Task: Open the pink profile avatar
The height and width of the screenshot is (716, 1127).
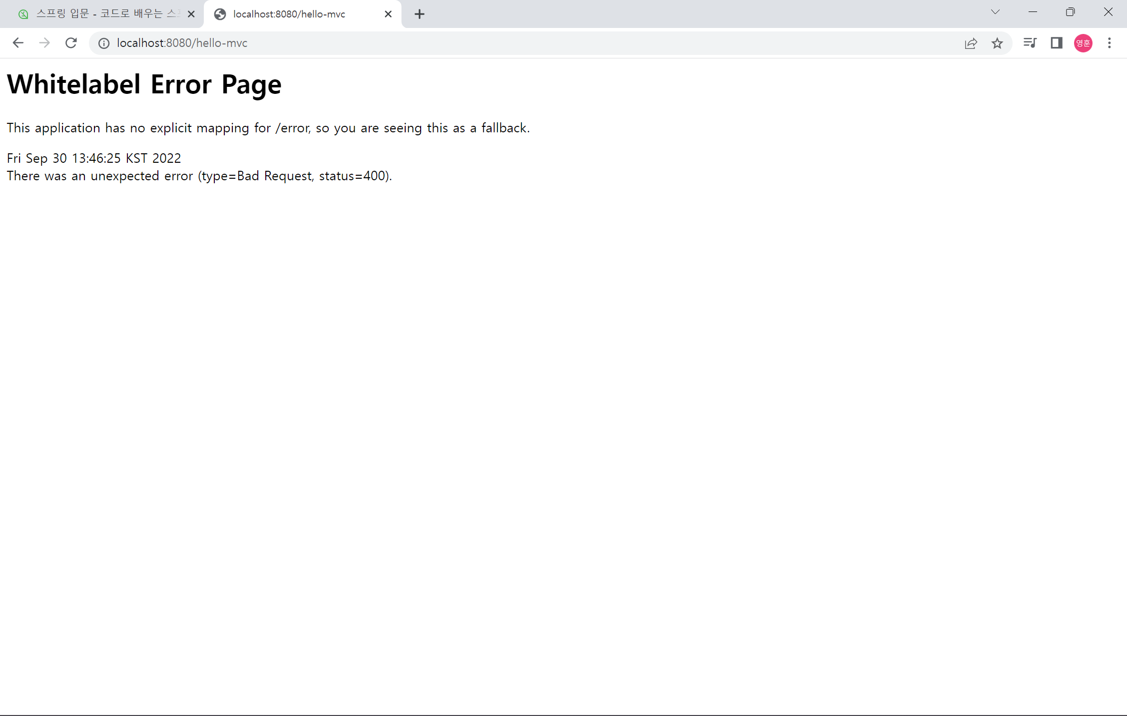Action: (1083, 43)
